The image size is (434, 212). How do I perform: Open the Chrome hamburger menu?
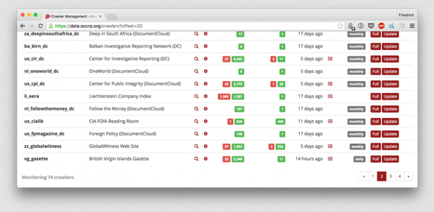[x=412, y=26]
